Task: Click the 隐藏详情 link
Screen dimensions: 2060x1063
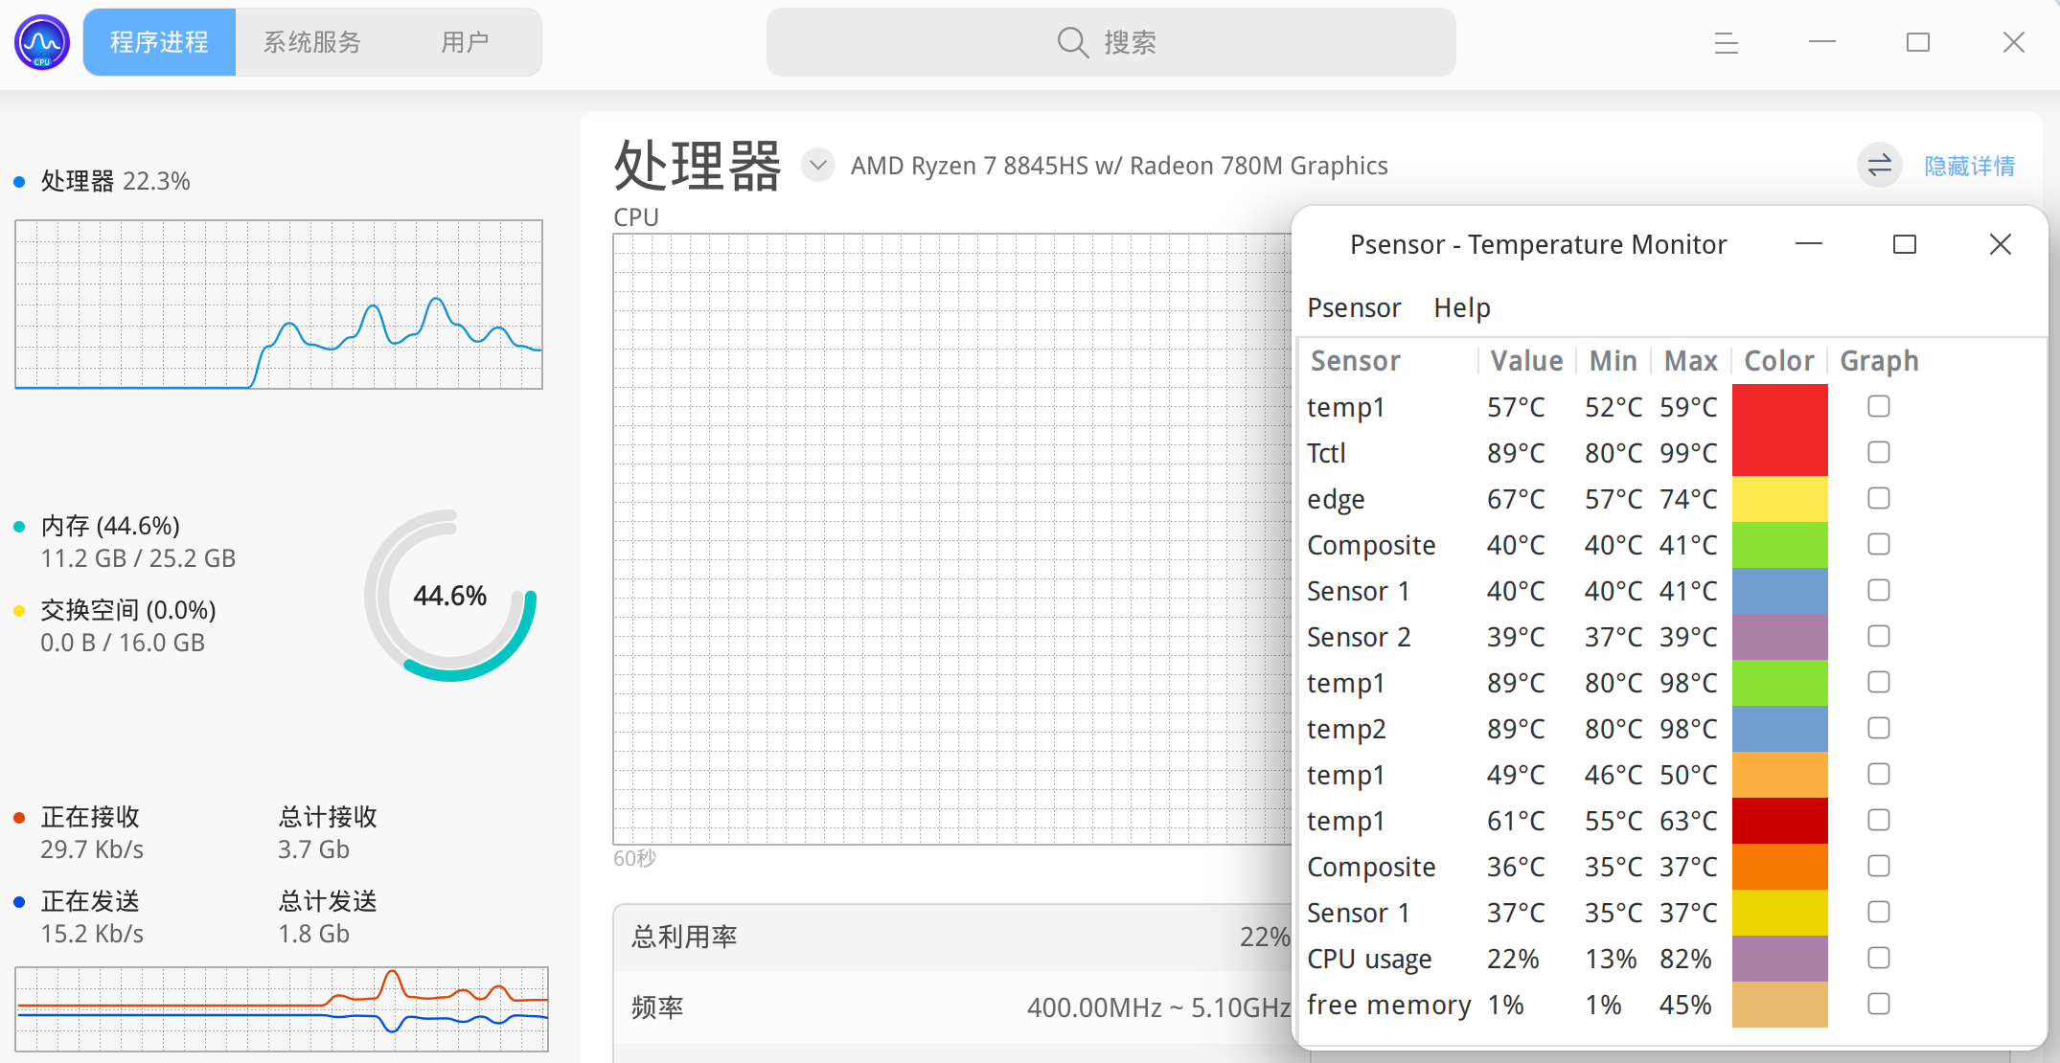Action: pyautogui.click(x=1970, y=166)
